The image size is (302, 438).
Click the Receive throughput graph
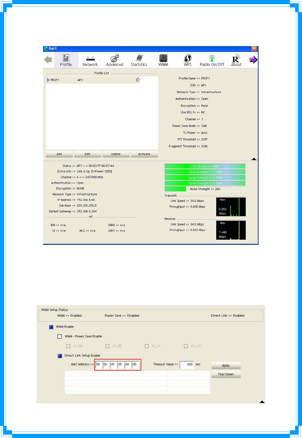[231, 230]
